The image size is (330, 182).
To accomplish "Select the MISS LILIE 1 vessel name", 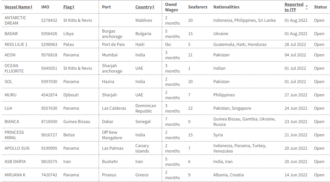I will pos(16,44).
